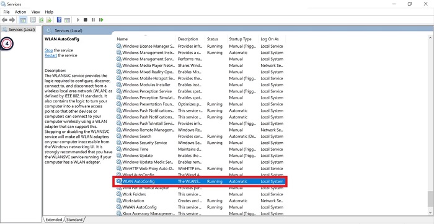Image resolution: width=434 pixels, height=224 pixels.
Task: Click the Stop the service link
Action: (49, 50)
